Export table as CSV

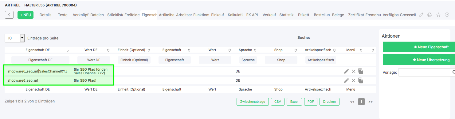point(278,102)
